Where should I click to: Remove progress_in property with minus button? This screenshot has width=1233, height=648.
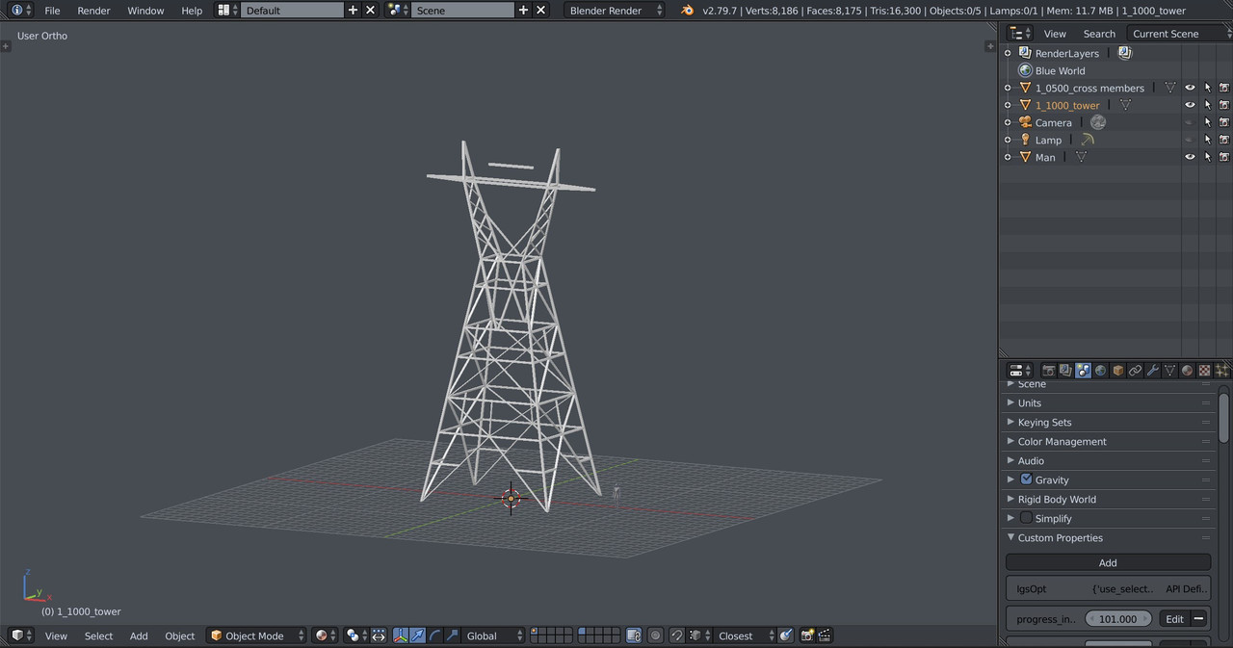click(1199, 619)
